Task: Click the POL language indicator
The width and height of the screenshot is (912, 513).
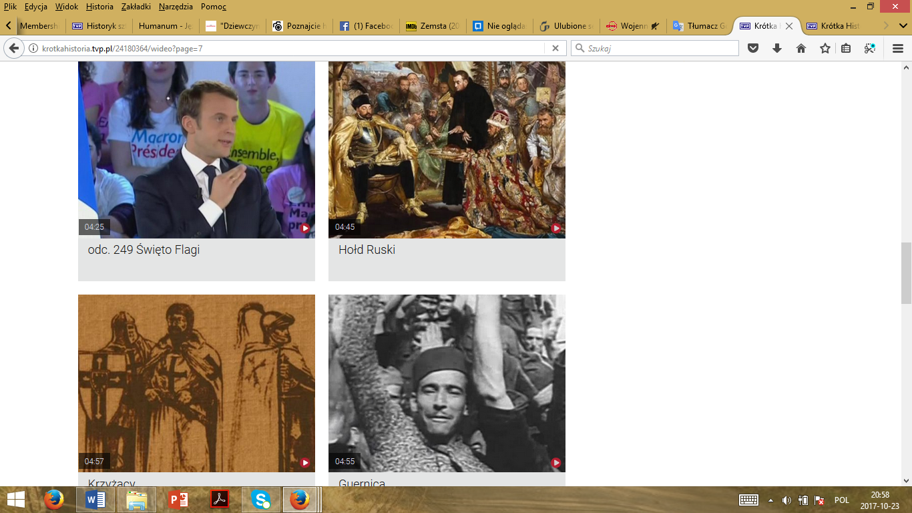Action: coord(841,500)
